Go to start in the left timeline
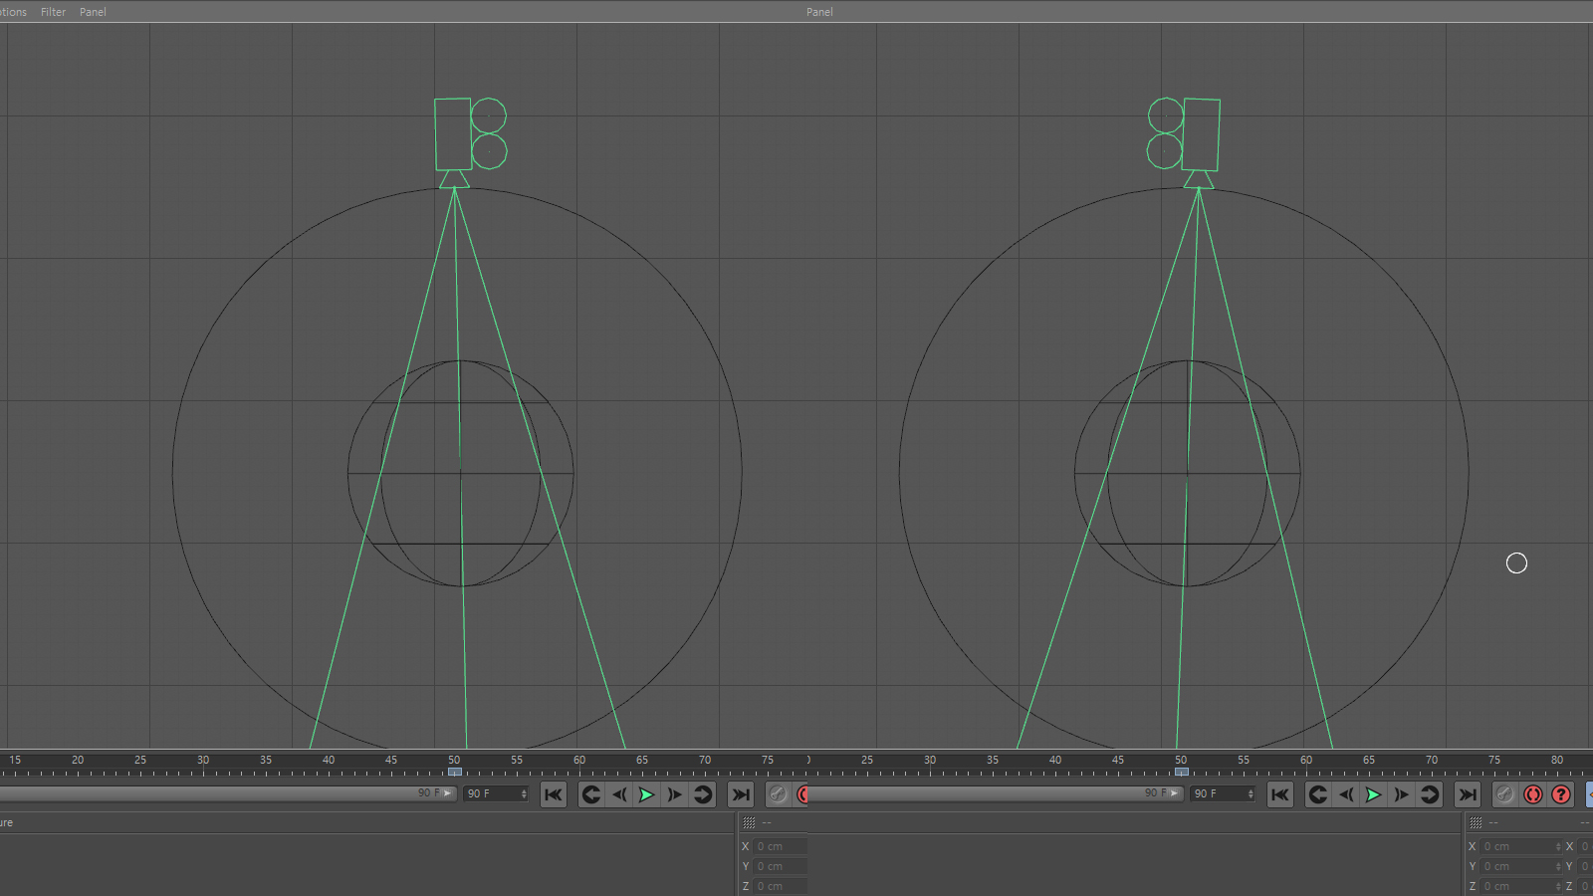1593x896 pixels. coord(554,793)
